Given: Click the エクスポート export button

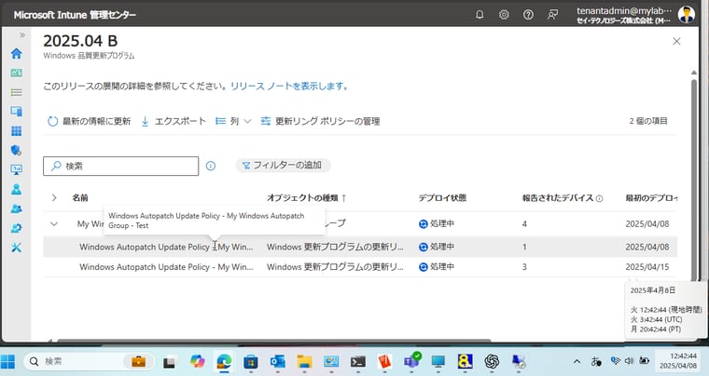Looking at the screenshot, I should (174, 121).
